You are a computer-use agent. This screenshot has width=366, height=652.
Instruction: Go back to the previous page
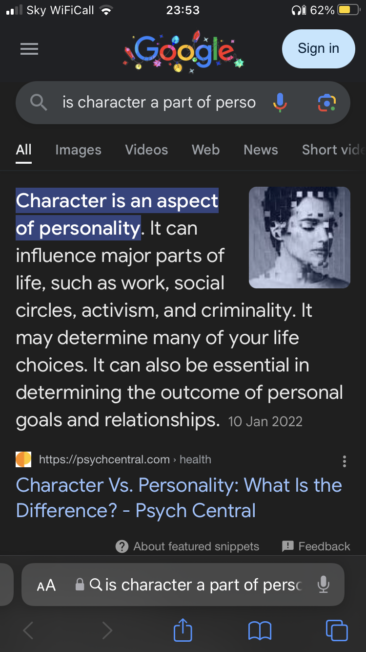pos(29,630)
